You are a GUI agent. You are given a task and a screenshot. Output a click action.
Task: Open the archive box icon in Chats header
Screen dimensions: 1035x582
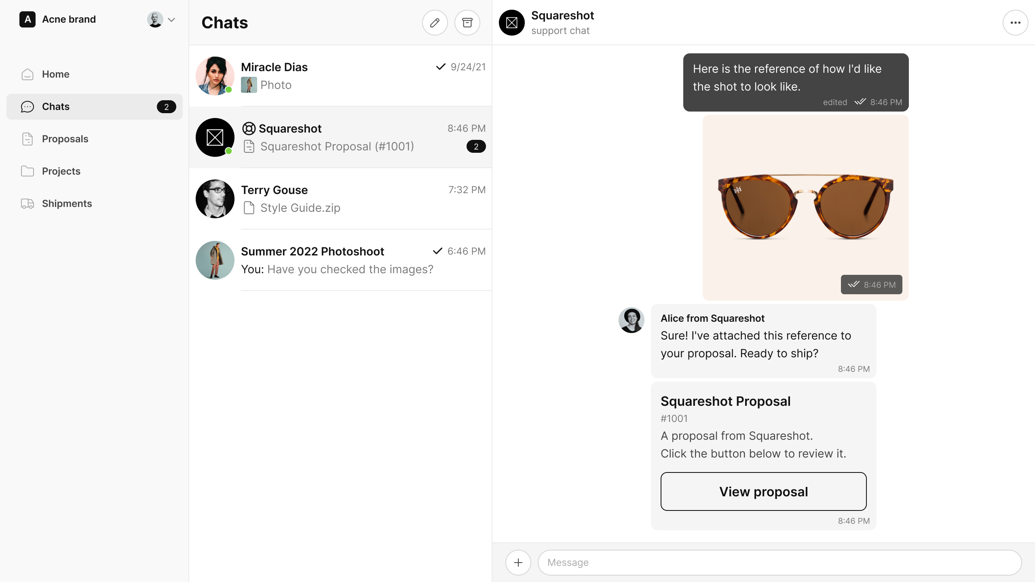(467, 23)
